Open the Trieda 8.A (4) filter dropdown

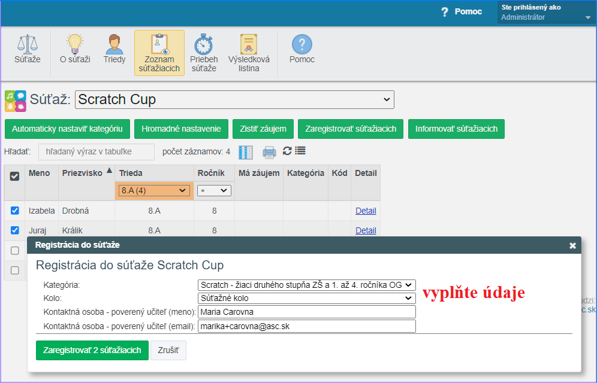pos(154,190)
